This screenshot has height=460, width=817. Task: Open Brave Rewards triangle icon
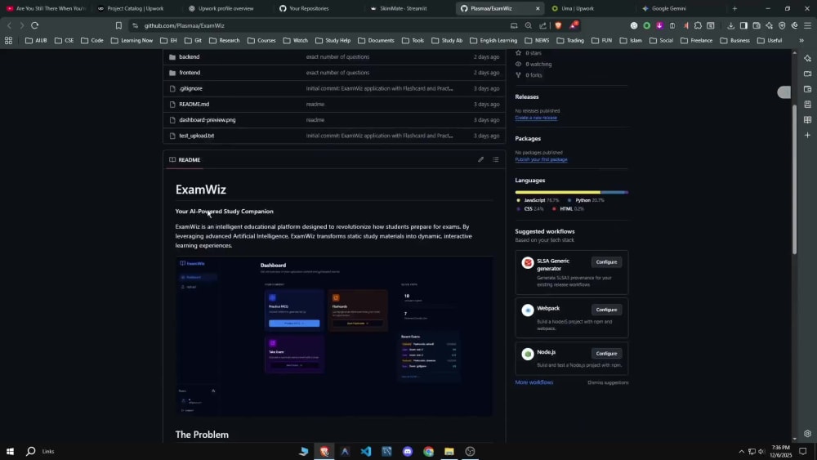click(x=574, y=25)
